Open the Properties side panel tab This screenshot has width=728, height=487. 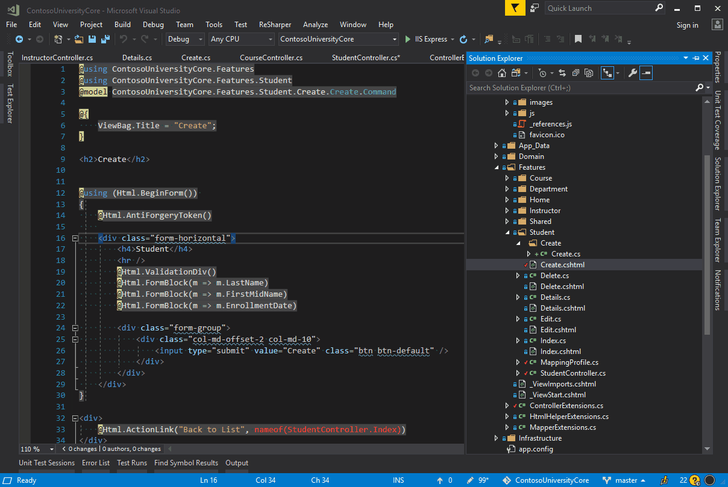click(717, 67)
